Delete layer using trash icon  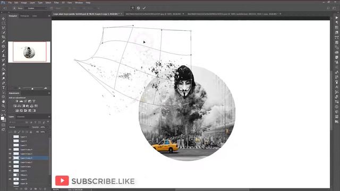pos(45,189)
